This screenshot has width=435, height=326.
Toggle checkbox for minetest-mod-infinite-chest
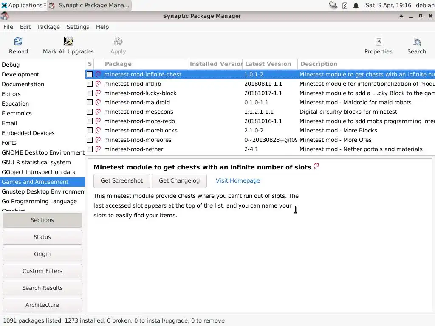click(x=90, y=74)
